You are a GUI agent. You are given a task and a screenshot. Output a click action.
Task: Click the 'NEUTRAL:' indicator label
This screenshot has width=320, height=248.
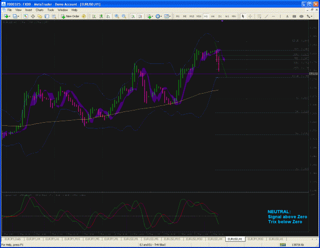(279, 212)
